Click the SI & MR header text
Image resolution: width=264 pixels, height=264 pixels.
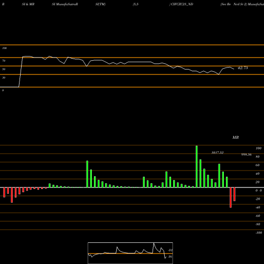click(28, 4)
